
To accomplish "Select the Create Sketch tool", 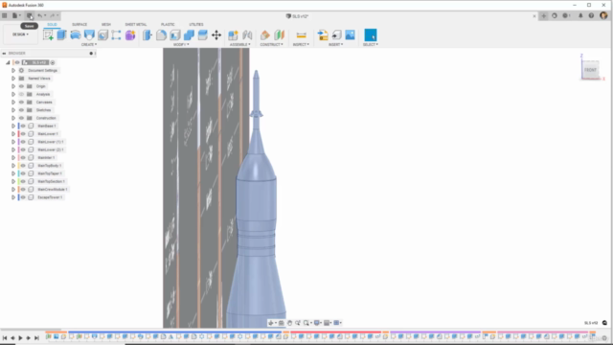I will click(x=48, y=34).
